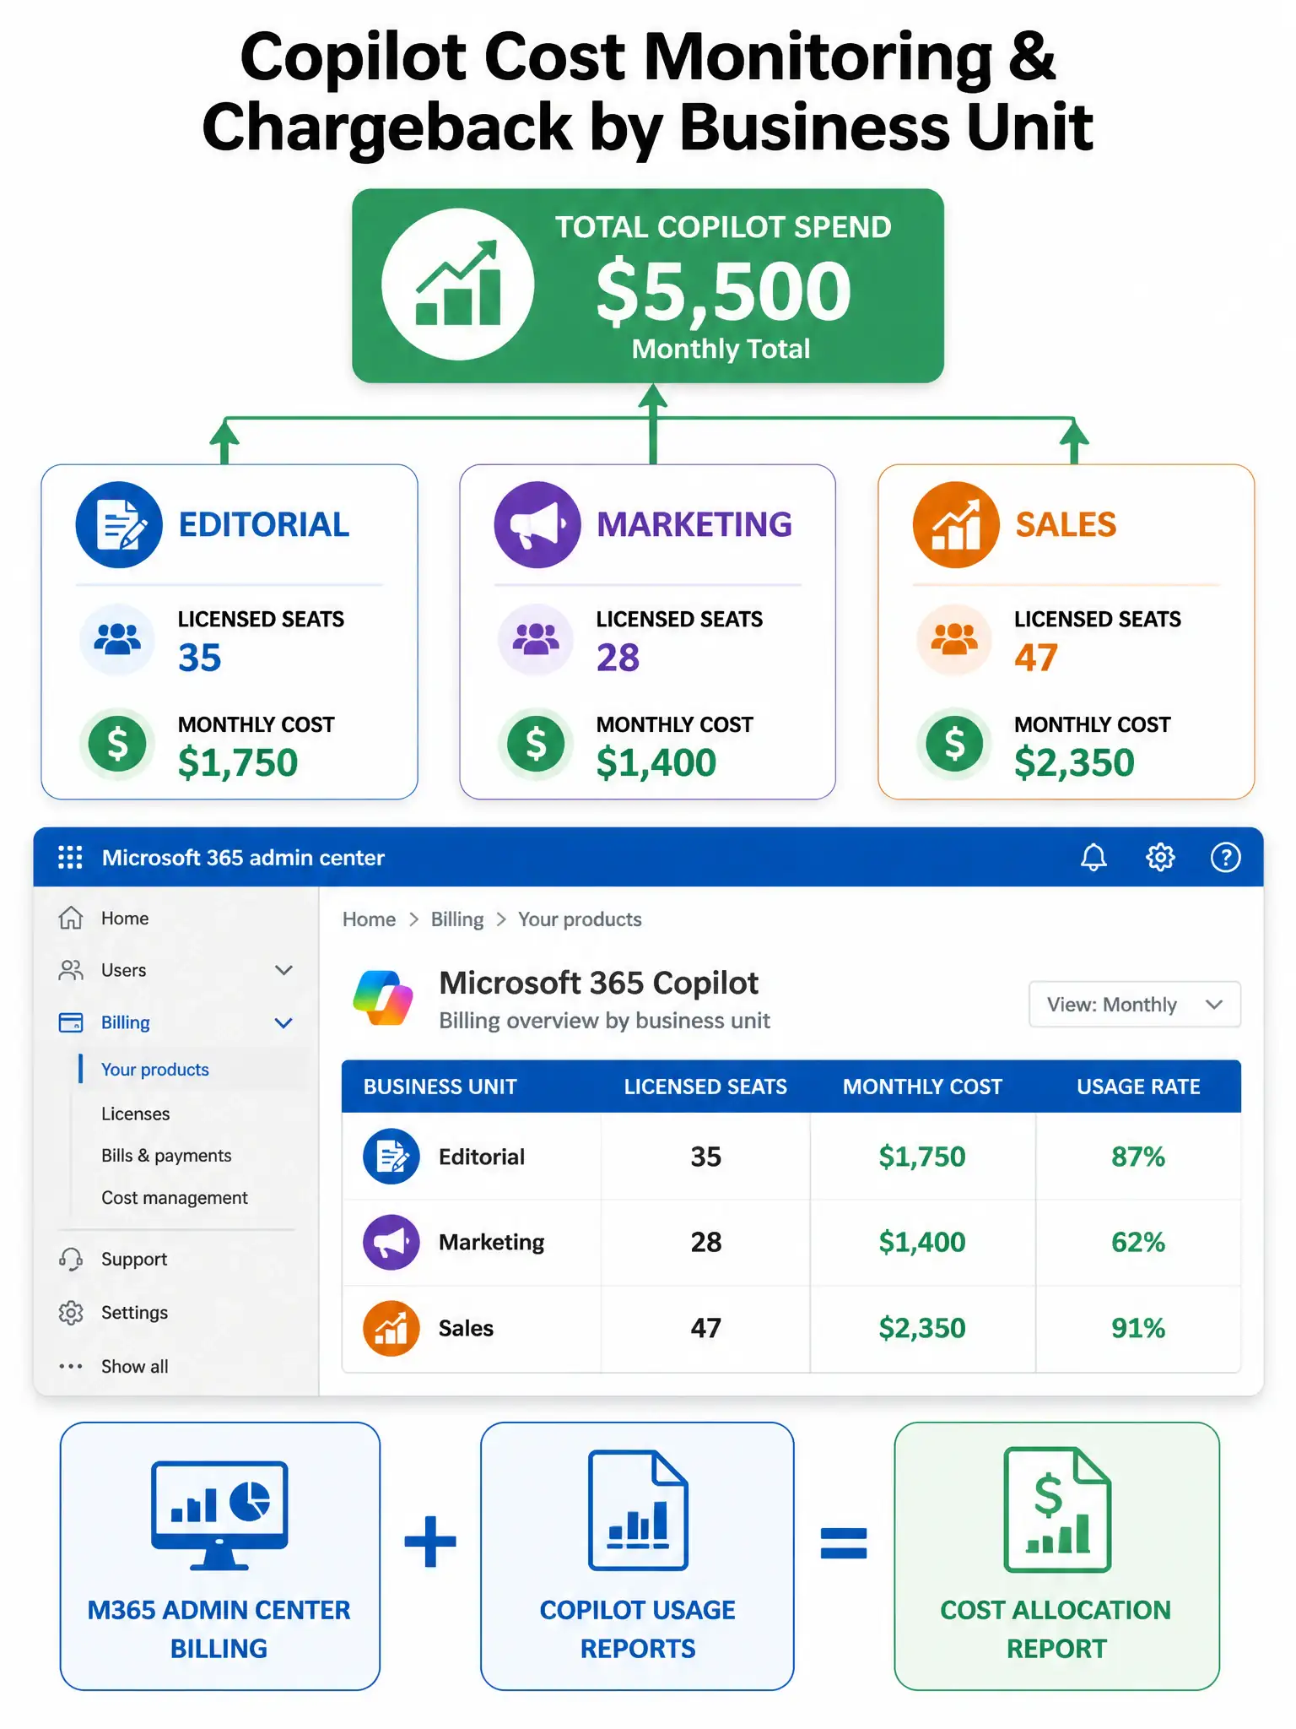Click the 87% usage rate cell
The width and height of the screenshot is (1296, 1729).
(x=1138, y=1157)
